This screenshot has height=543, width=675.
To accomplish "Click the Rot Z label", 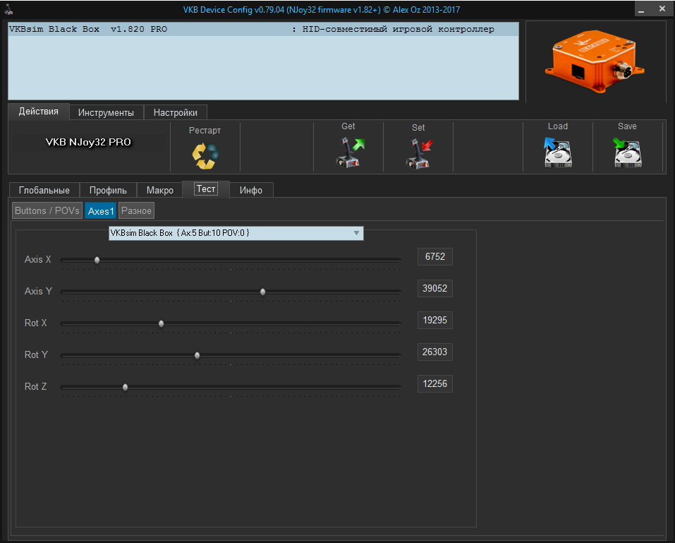I will pos(36,386).
